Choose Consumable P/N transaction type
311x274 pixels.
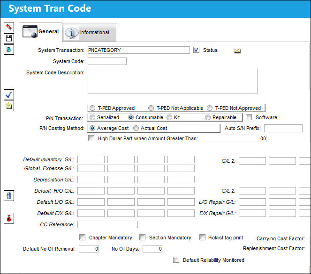131,117
